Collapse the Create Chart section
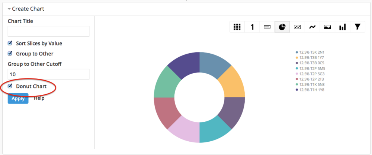The width and height of the screenshot is (372, 155). (x=9, y=9)
